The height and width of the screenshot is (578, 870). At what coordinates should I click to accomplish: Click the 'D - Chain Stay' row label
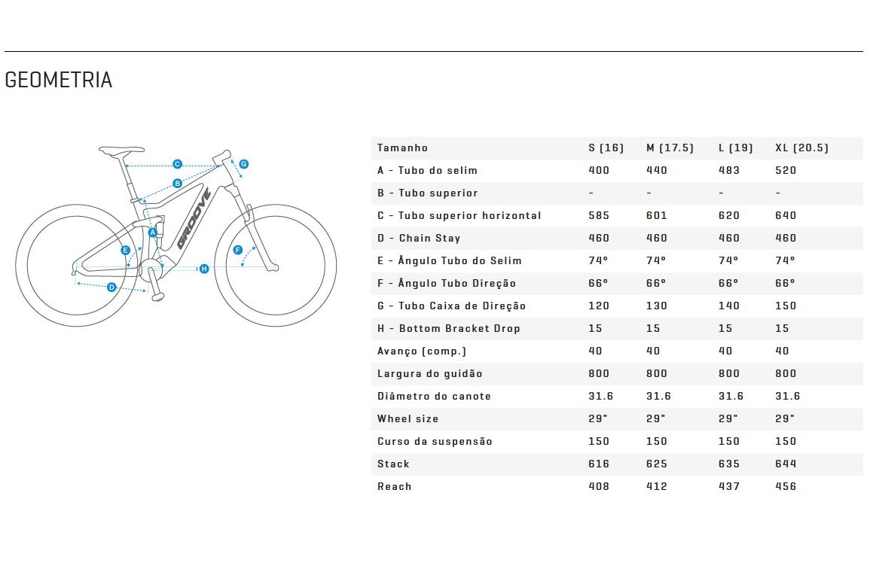419,239
